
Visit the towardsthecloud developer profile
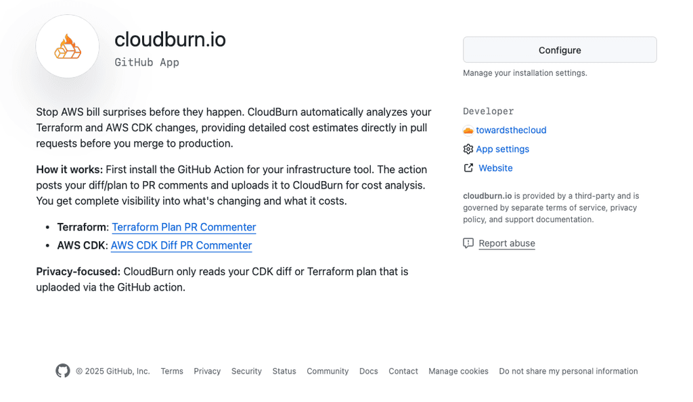[512, 130]
